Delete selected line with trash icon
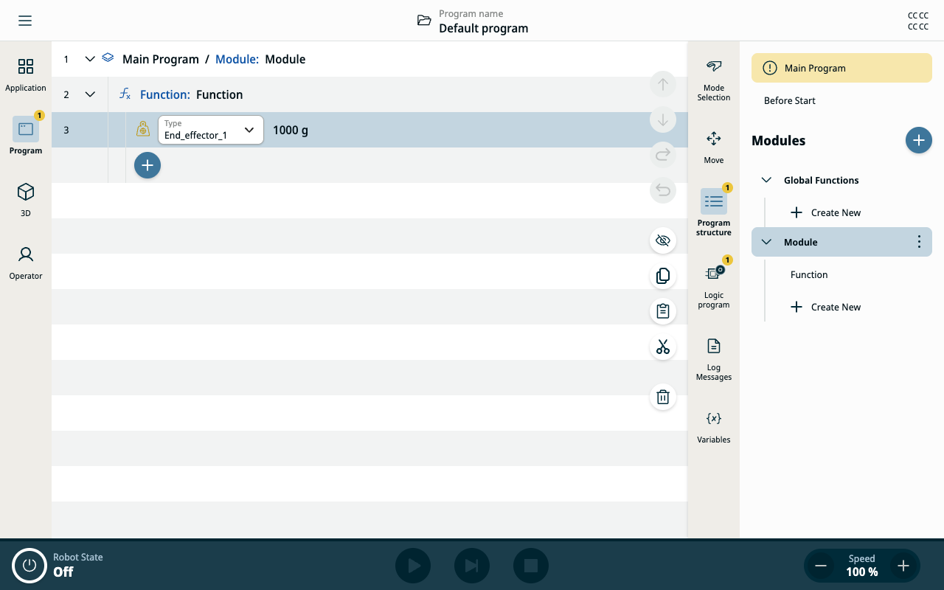 [x=663, y=397]
